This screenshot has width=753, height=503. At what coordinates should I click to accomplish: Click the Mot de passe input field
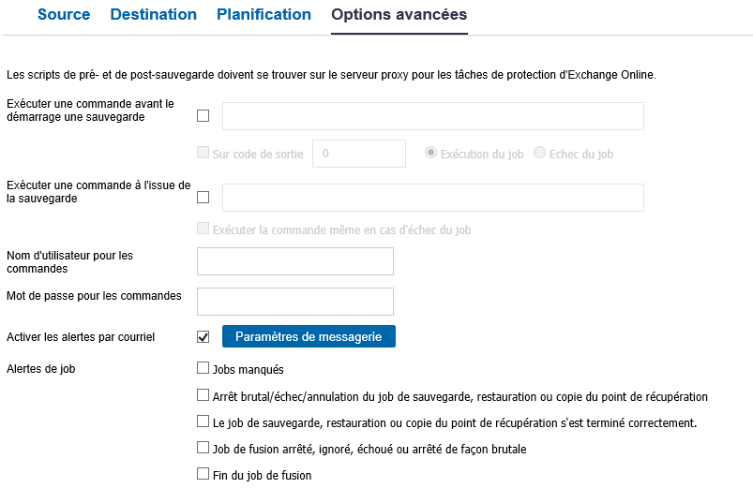click(295, 302)
